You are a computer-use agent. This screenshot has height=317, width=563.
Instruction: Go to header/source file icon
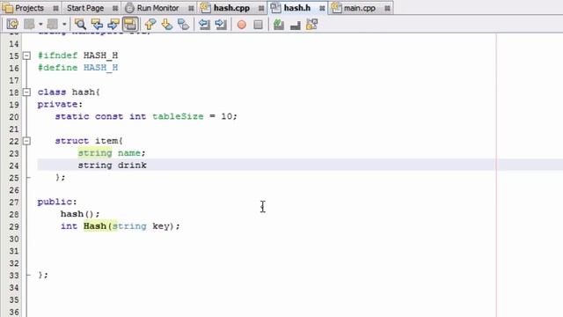pyautogui.click(x=312, y=25)
